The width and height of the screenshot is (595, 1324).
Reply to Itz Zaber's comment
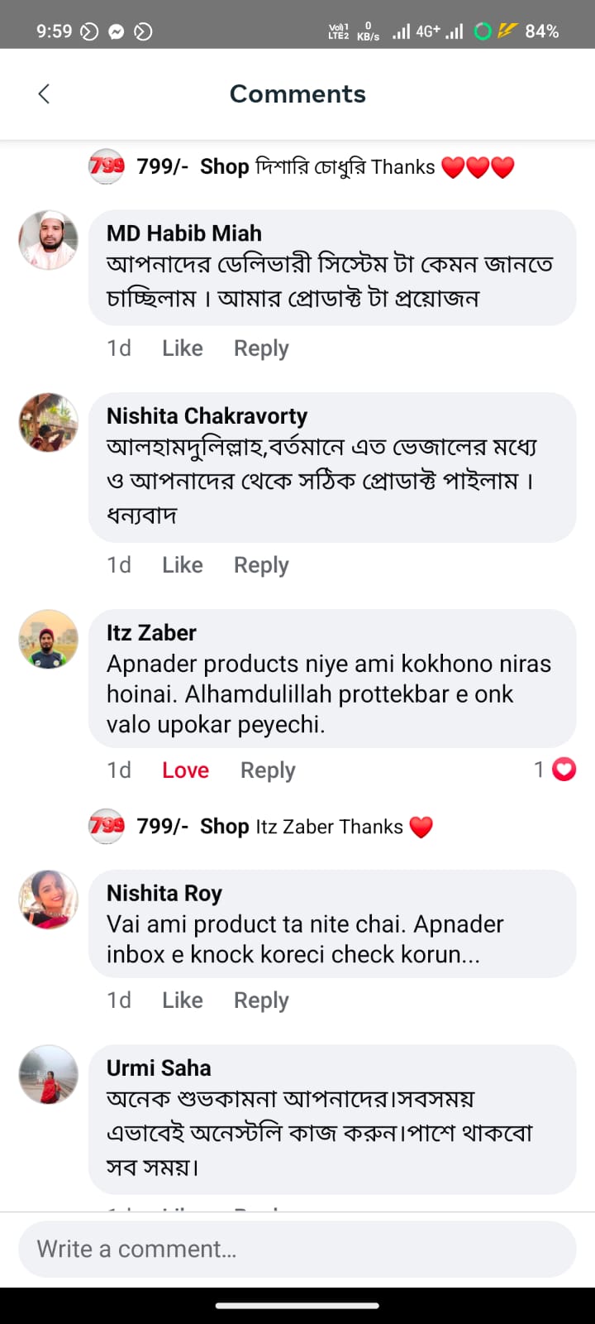click(x=268, y=770)
